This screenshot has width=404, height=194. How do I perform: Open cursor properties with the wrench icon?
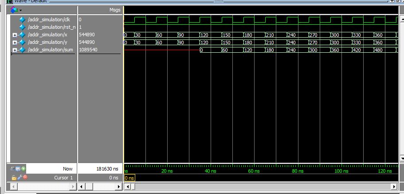pos(20,177)
